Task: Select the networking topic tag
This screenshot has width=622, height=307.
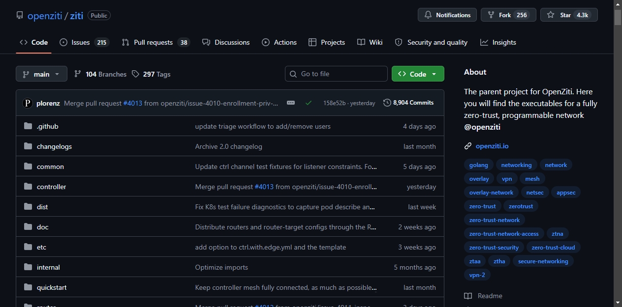Action: [516, 165]
